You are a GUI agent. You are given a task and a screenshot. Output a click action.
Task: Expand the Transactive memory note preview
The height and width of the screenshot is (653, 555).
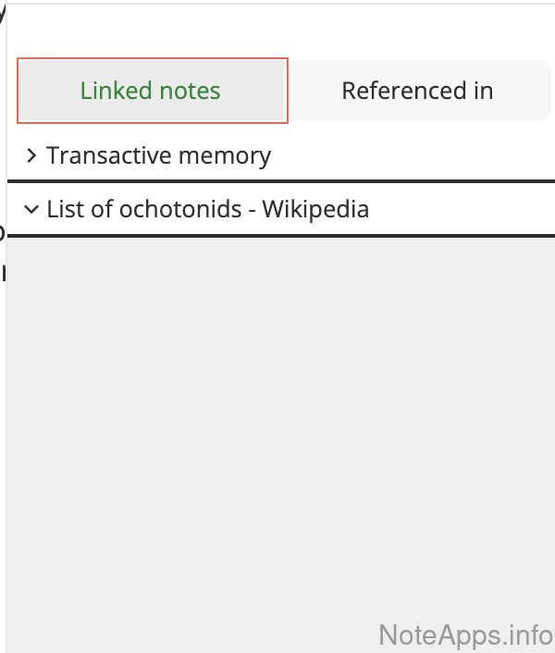(x=32, y=155)
